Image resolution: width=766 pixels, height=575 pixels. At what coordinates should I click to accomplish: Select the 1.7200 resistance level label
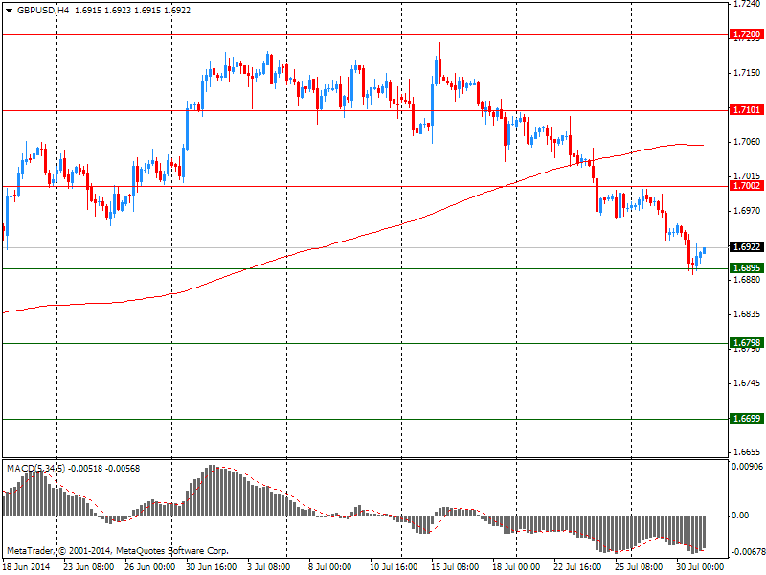pyautogui.click(x=747, y=34)
